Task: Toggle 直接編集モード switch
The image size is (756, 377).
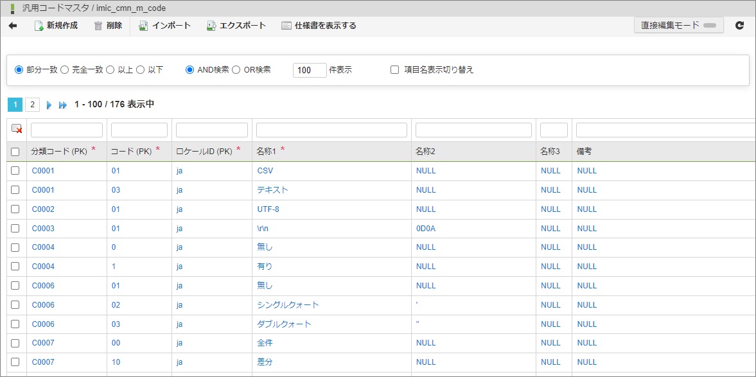Action: click(709, 25)
